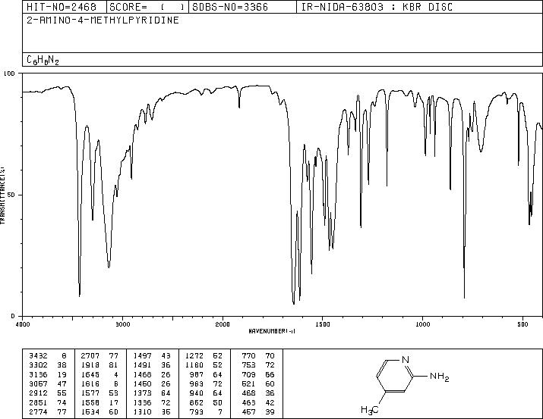Select peak table entry 770
Viewport: 543px width, 419px height.
click(x=248, y=355)
